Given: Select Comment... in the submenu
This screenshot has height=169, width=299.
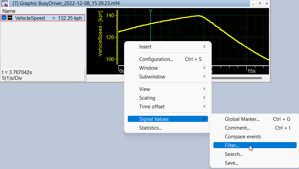Looking at the screenshot, I should pos(255,128).
